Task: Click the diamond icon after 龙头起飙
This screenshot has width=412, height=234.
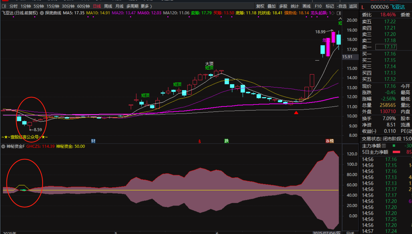Action: click(333, 13)
